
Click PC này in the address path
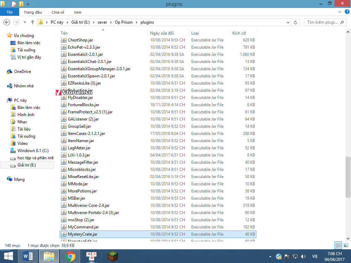pyautogui.click(x=57, y=22)
